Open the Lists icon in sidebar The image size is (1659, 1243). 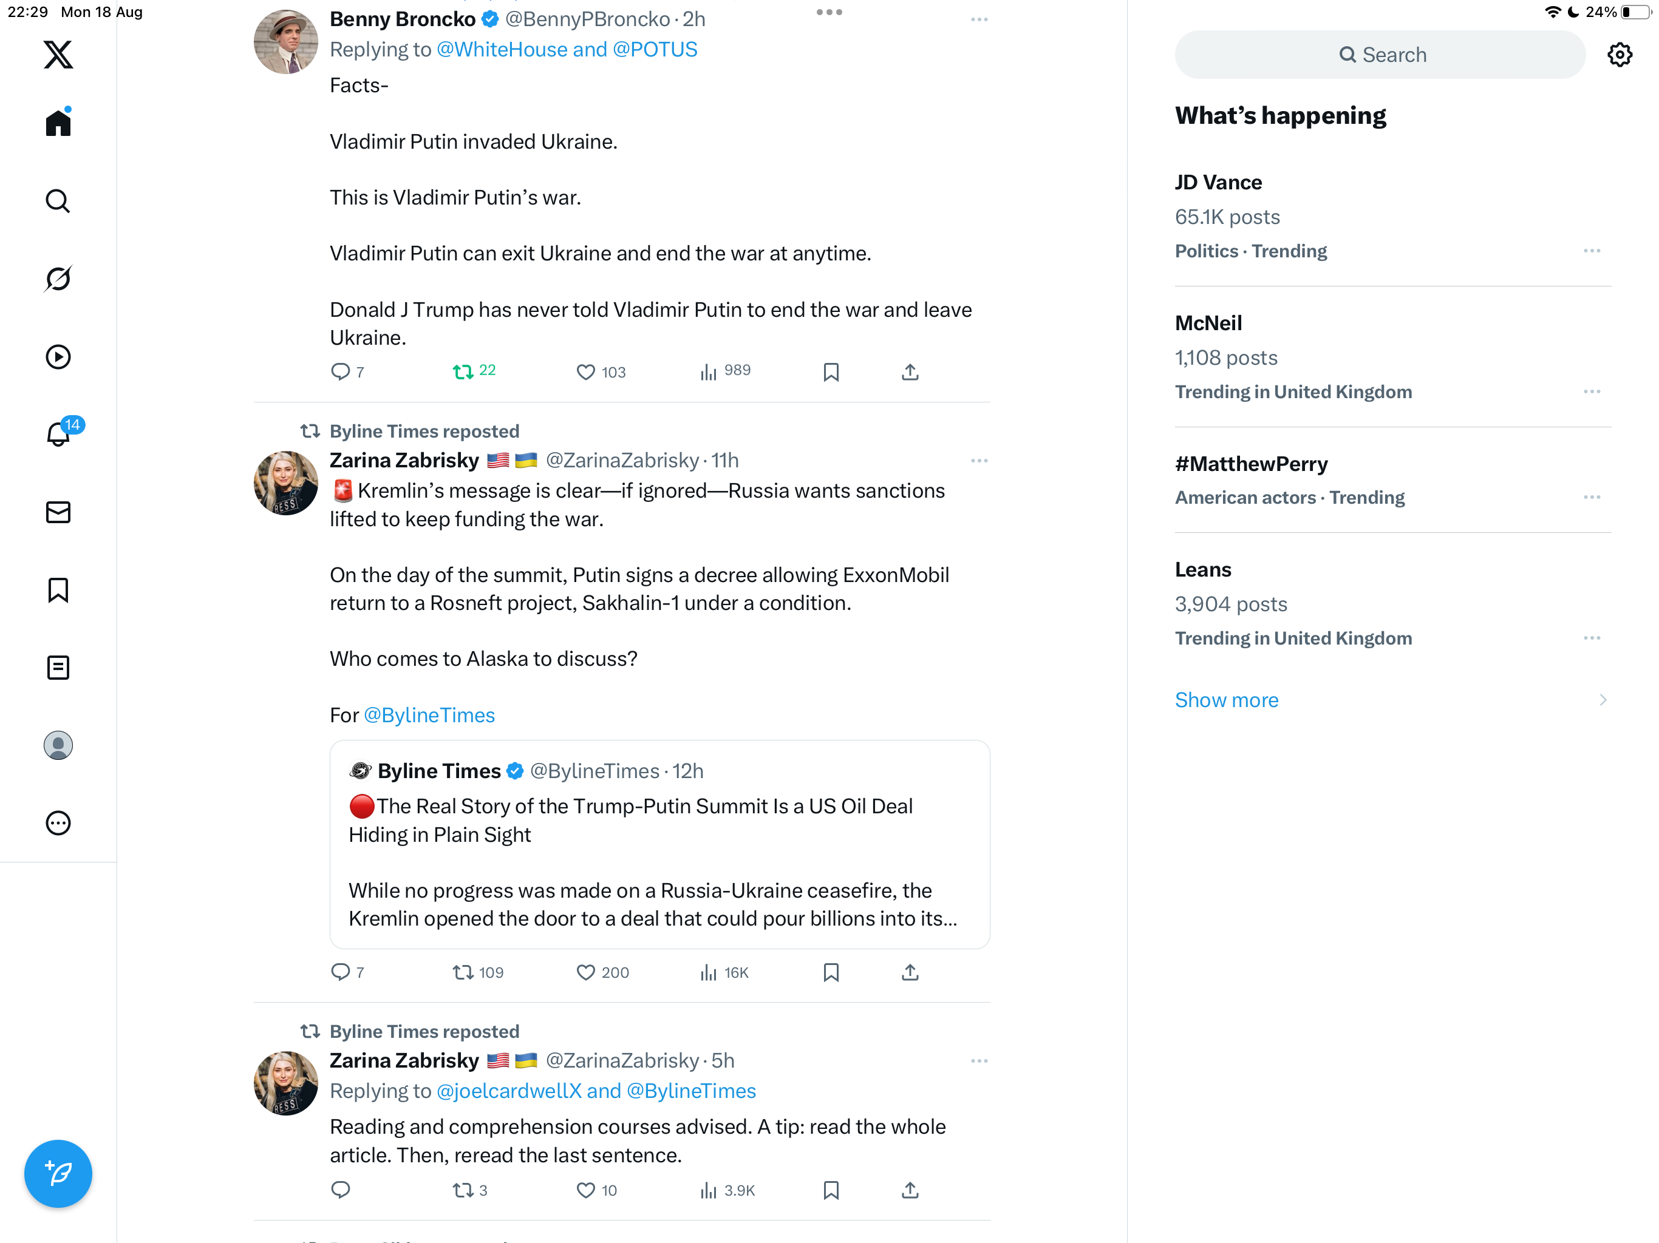tap(58, 667)
